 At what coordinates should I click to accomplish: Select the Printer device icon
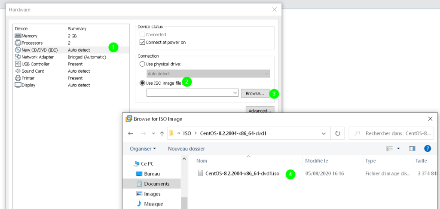(18, 78)
